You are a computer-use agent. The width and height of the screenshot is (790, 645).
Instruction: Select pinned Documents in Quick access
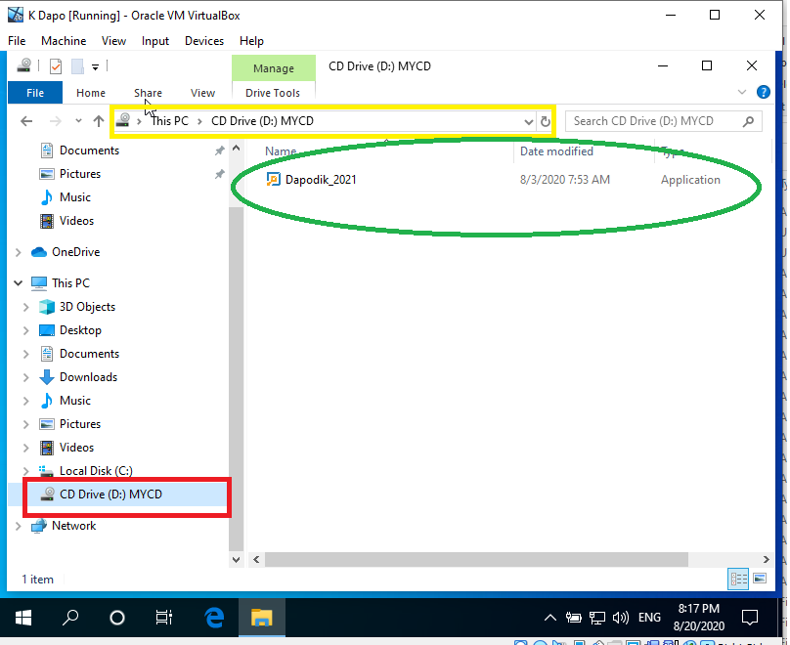pyautogui.click(x=89, y=150)
